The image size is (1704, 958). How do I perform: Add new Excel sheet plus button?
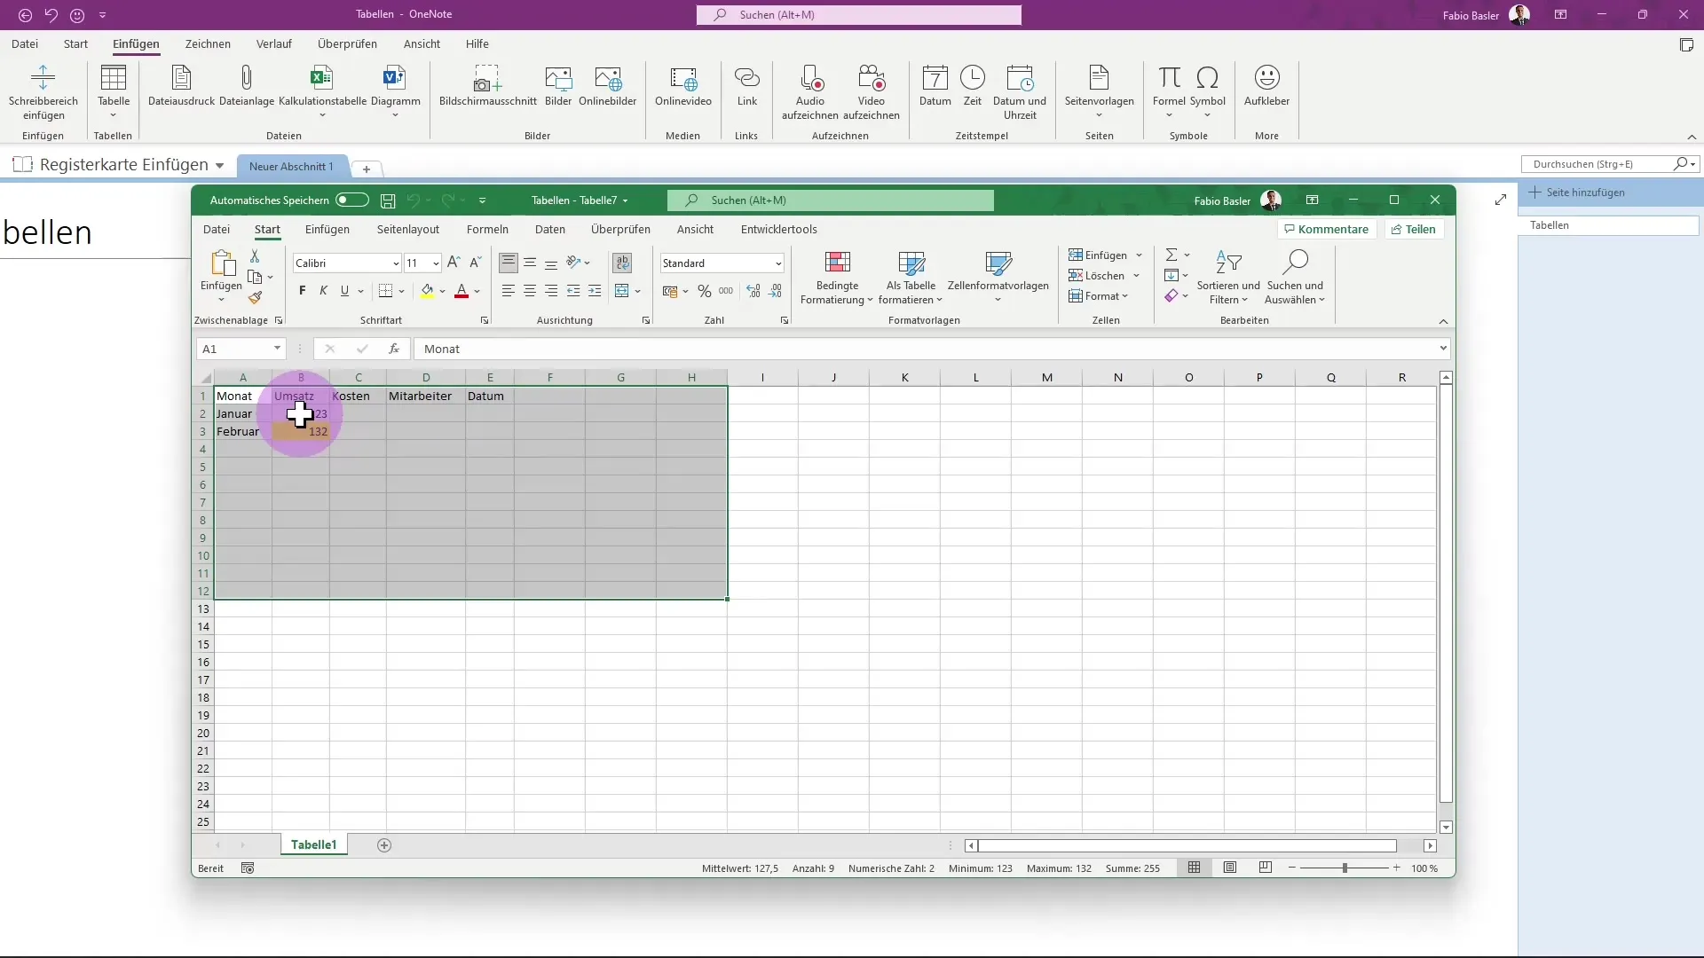click(x=384, y=845)
